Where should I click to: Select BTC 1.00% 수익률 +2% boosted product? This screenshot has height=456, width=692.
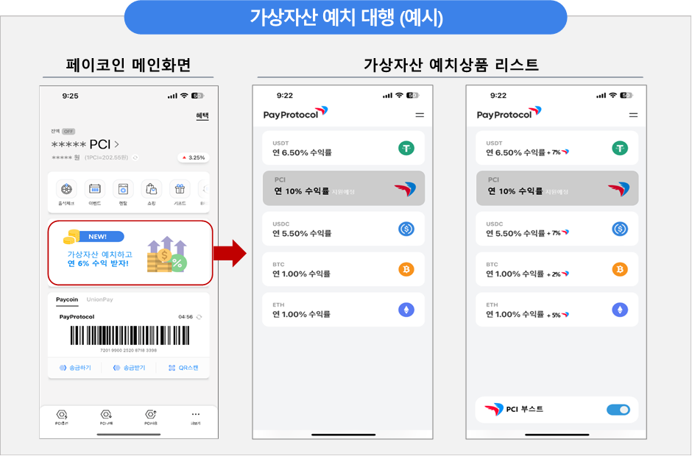557,269
